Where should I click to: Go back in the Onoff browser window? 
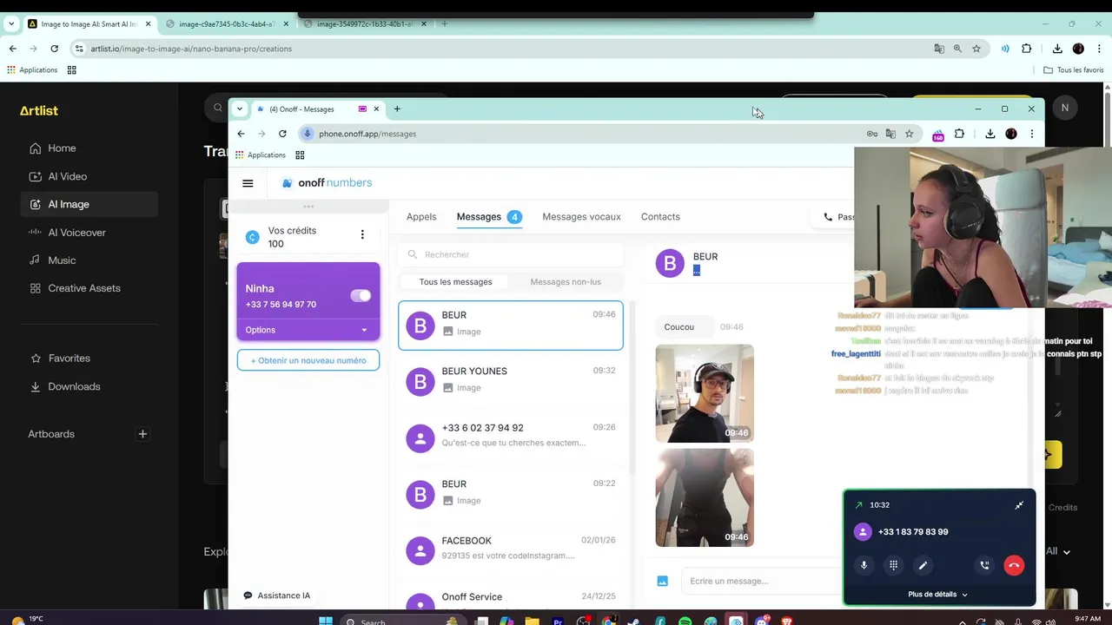pos(241,134)
